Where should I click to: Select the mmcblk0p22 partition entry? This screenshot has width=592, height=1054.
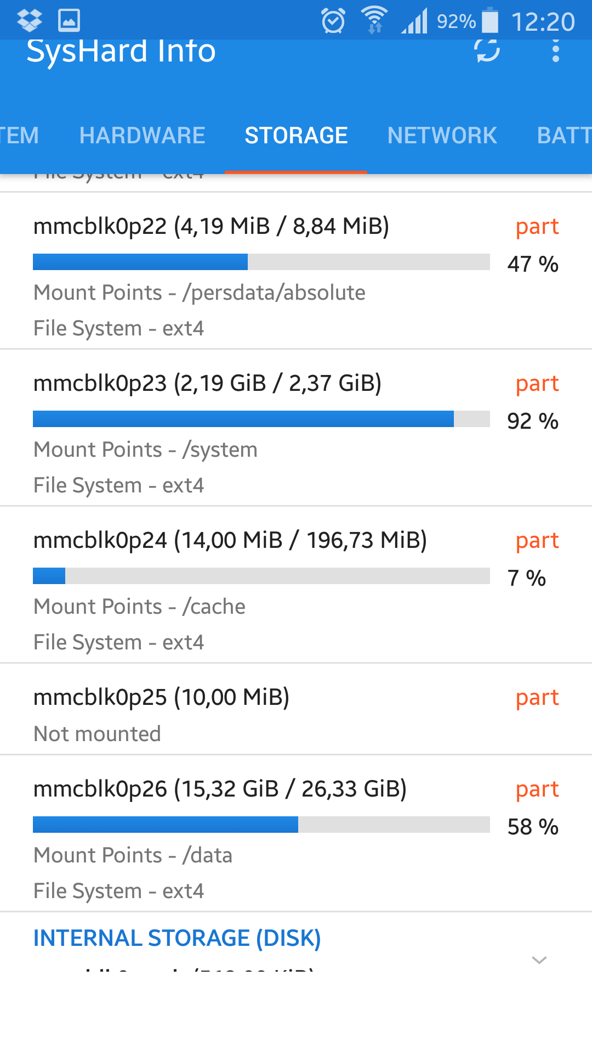tap(211, 226)
